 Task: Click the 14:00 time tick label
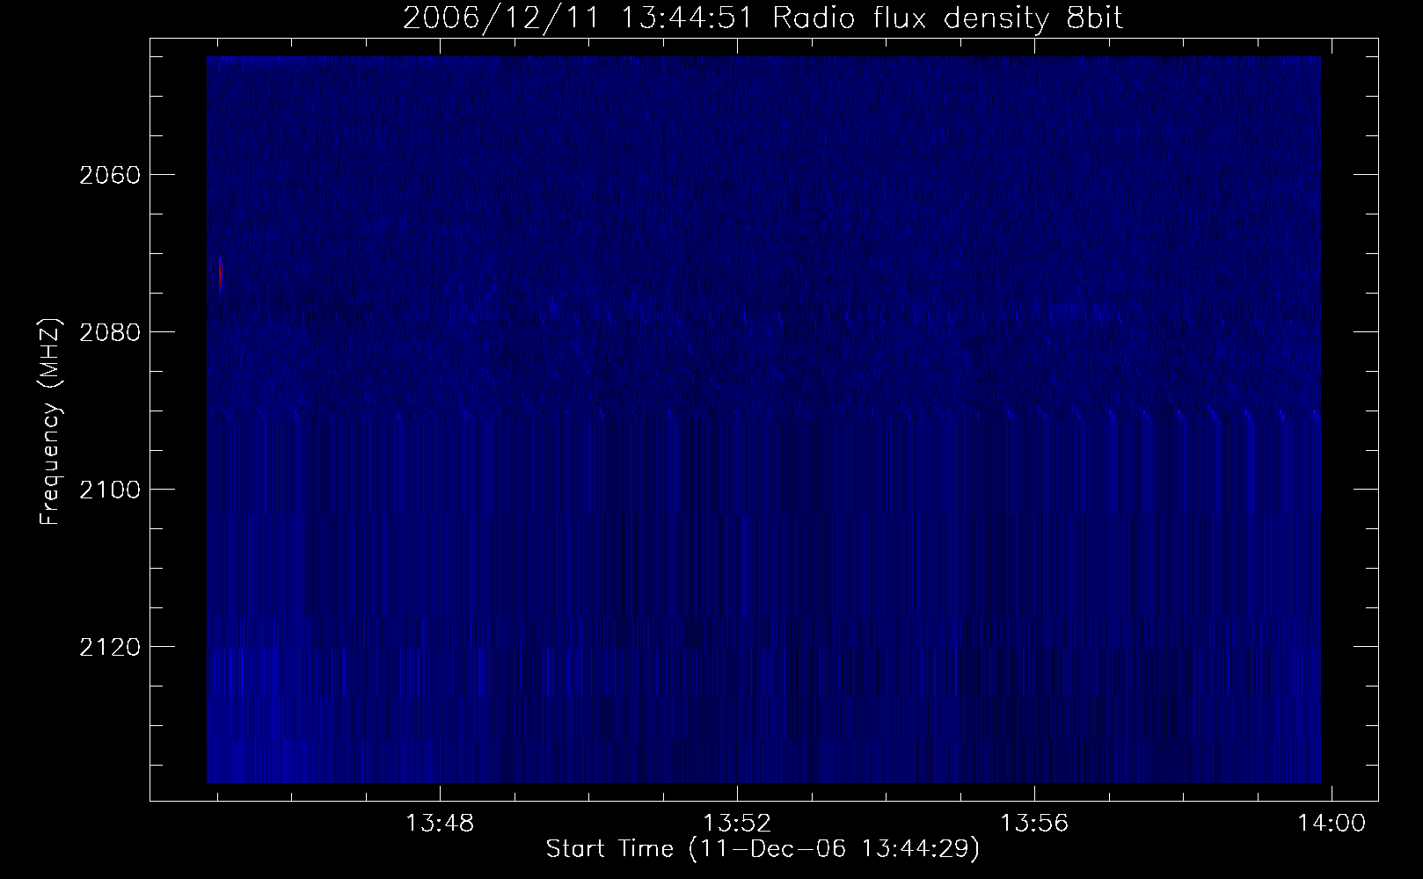point(1332,824)
